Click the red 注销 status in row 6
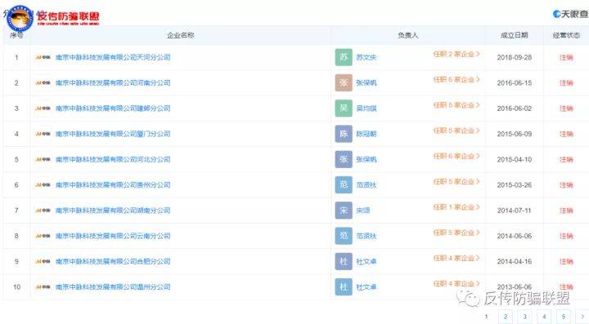Image resolution: width=589 pixels, height=324 pixels. (x=566, y=184)
